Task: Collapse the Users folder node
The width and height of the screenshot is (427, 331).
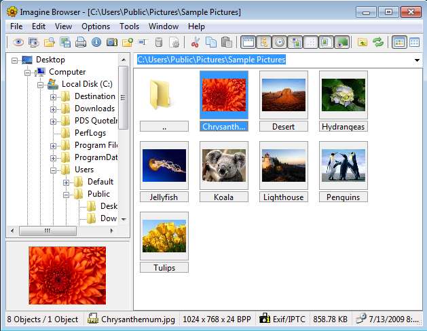Action: click(x=54, y=170)
